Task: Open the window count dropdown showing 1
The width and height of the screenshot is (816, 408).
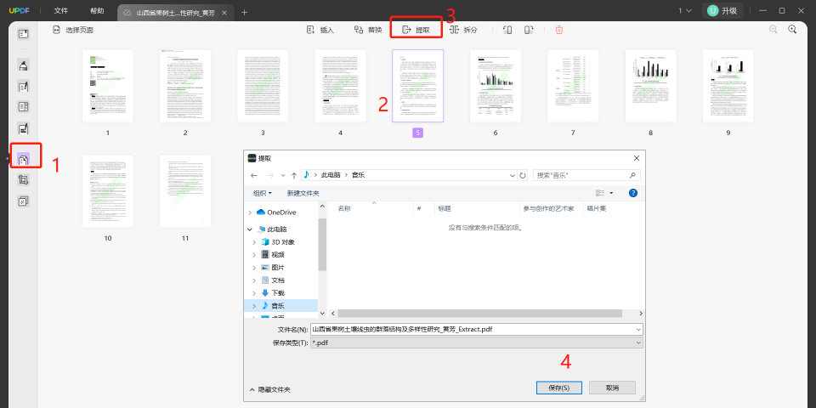Action: point(685,10)
